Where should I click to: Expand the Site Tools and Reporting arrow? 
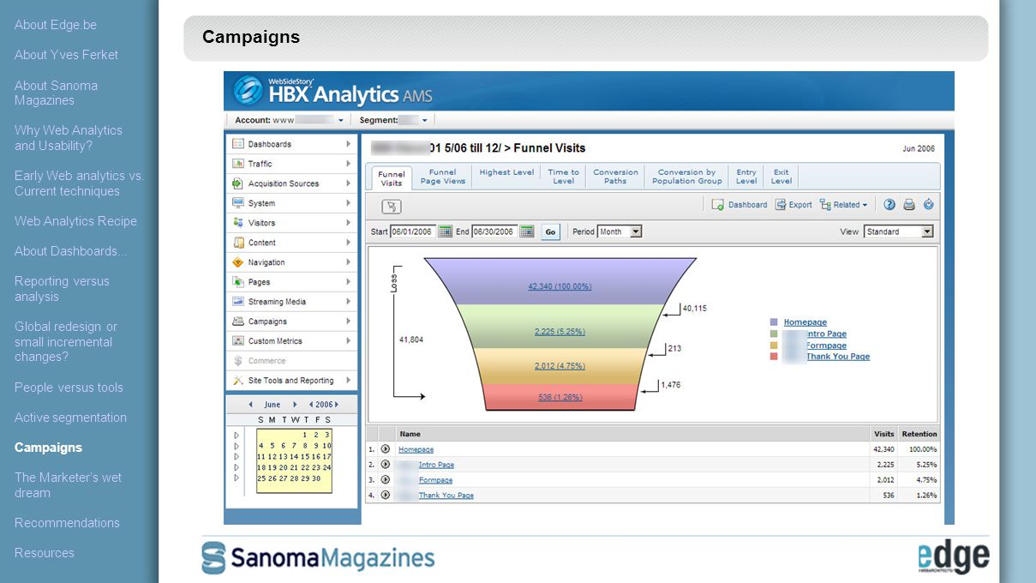349,381
